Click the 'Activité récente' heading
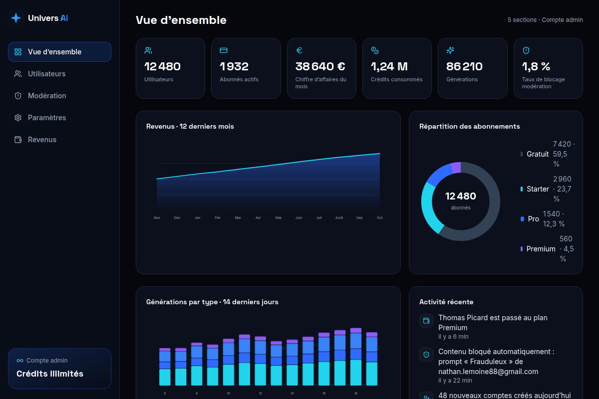The width and height of the screenshot is (599, 399). (x=446, y=302)
